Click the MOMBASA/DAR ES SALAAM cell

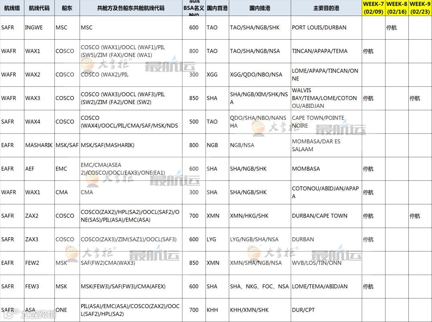pyautogui.click(x=326, y=145)
